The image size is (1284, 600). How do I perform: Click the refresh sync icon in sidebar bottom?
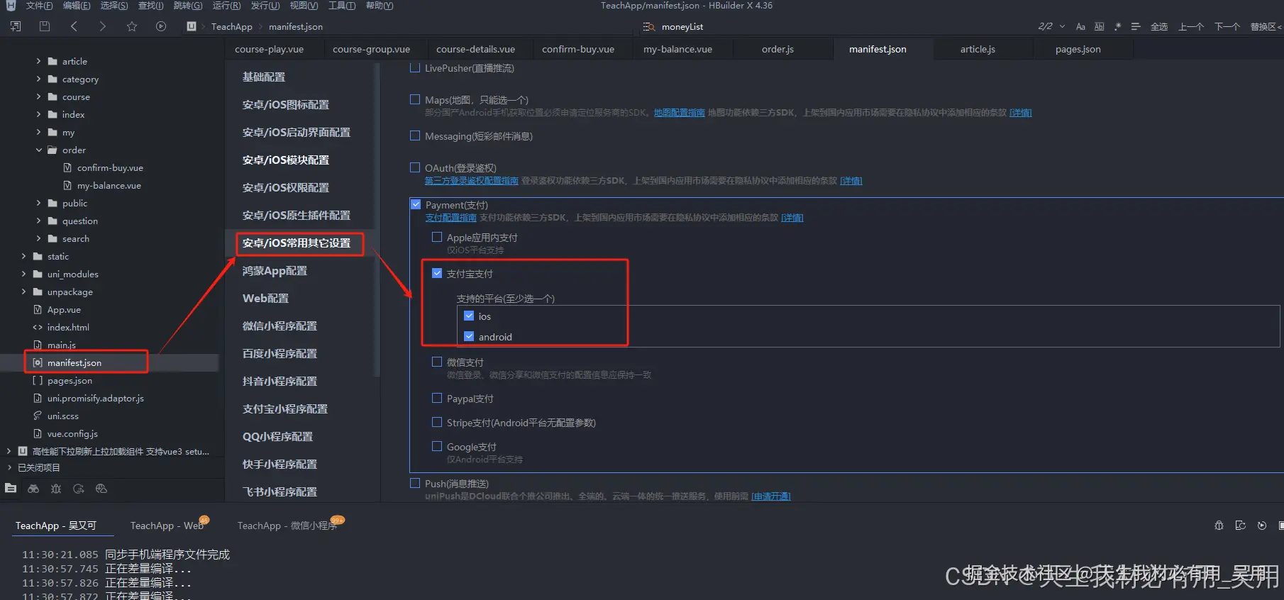79,488
